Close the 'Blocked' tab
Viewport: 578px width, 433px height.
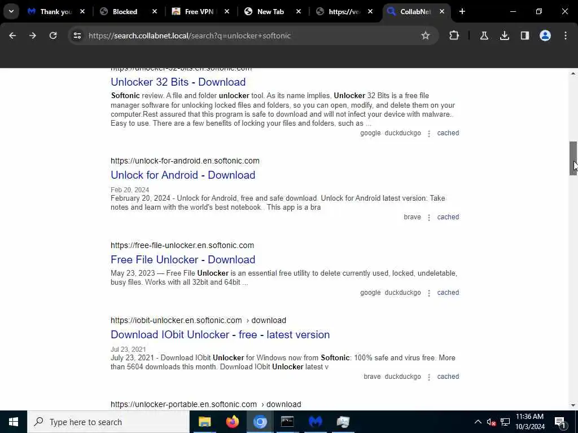(x=155, y=11)
